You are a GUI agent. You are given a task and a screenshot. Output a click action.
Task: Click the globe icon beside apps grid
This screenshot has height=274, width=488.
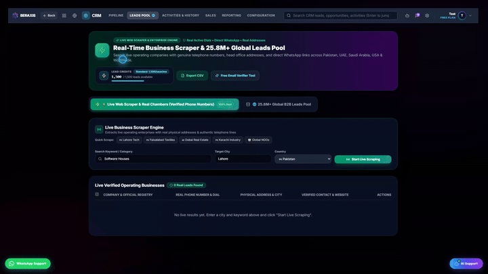75,16
